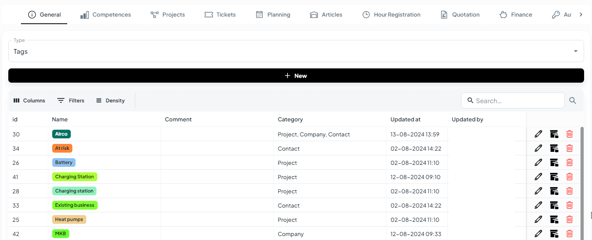Click the archive icon for Battery row
The width and height of the screenshot is (592, 240).
click(x=554, y=163)
